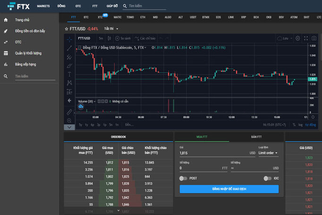Click the Giá price input field
322x215 pixels.
click(x=218, y=153)
